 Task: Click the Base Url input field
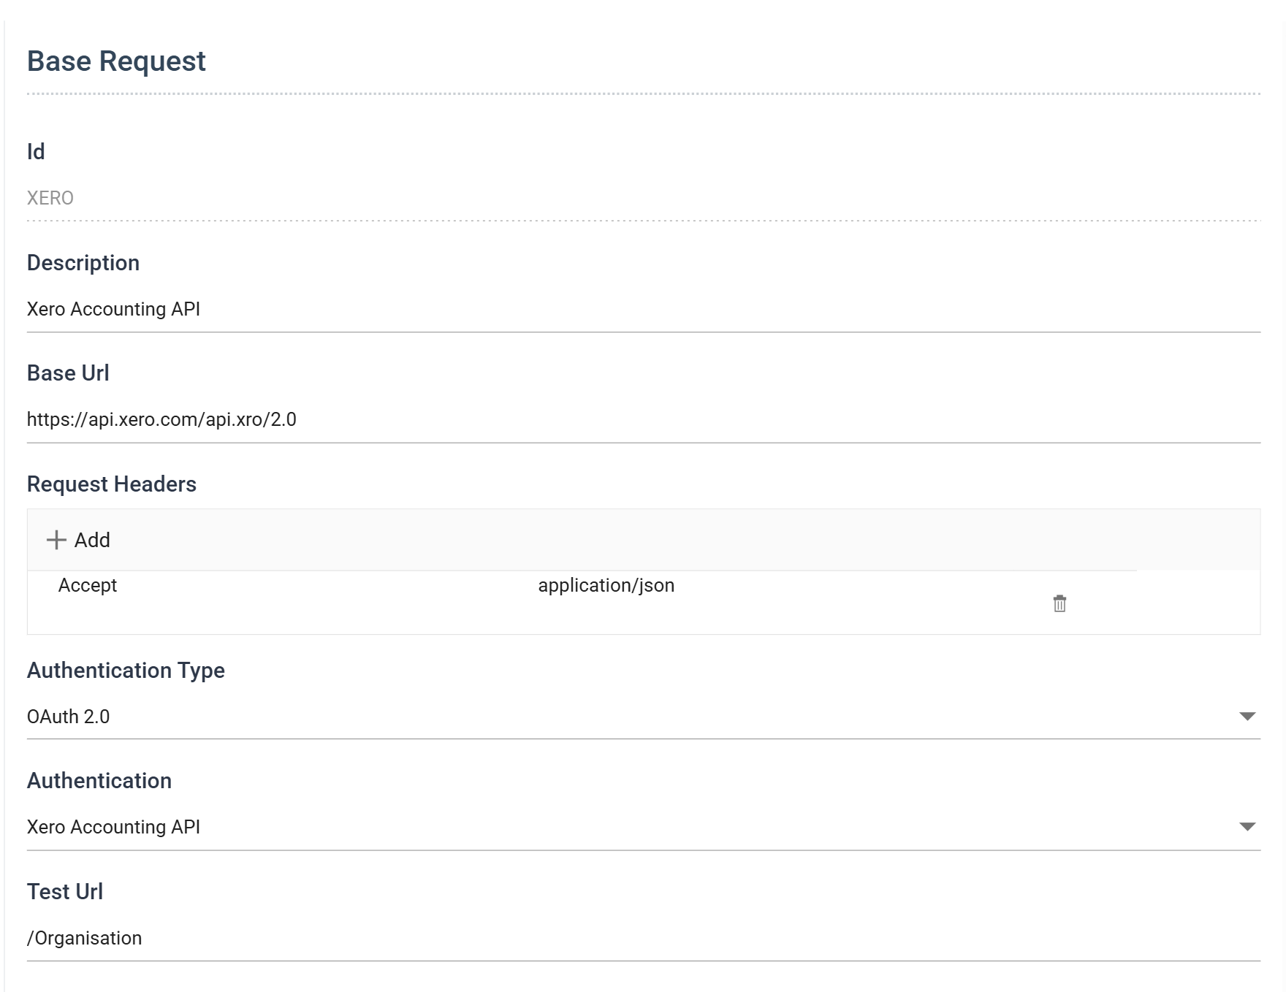[x=644, y=420]
